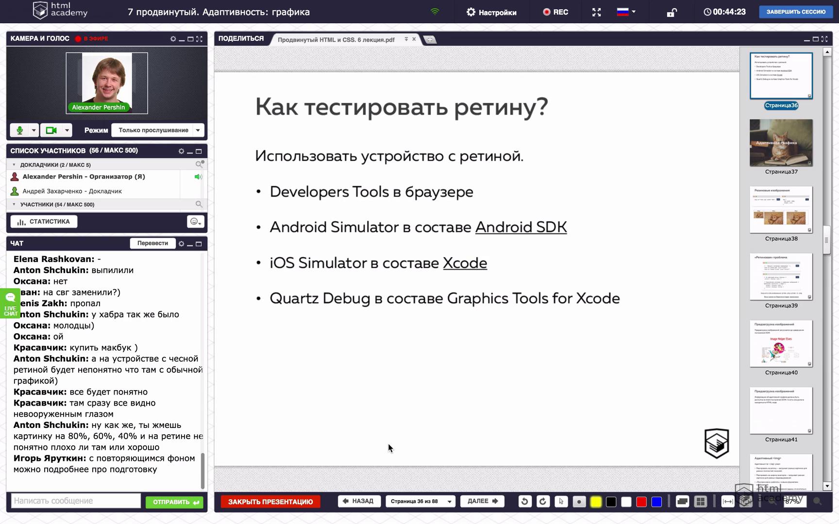Click the fullscreen icon in top bar

tap(597, 12)
